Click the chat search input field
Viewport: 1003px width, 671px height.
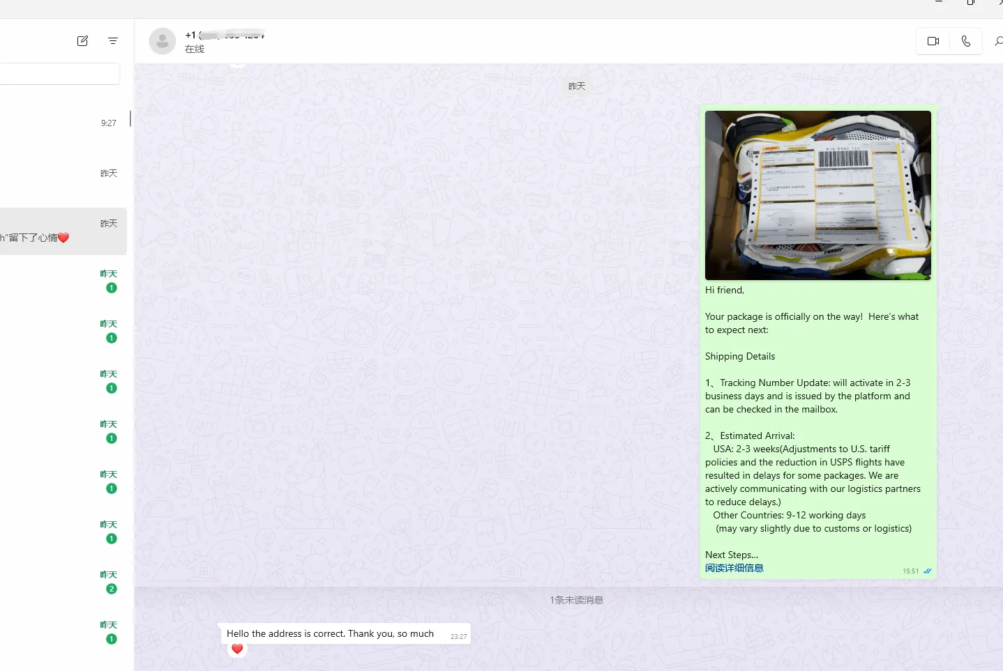pyautogui.click(x=59, y=74)
